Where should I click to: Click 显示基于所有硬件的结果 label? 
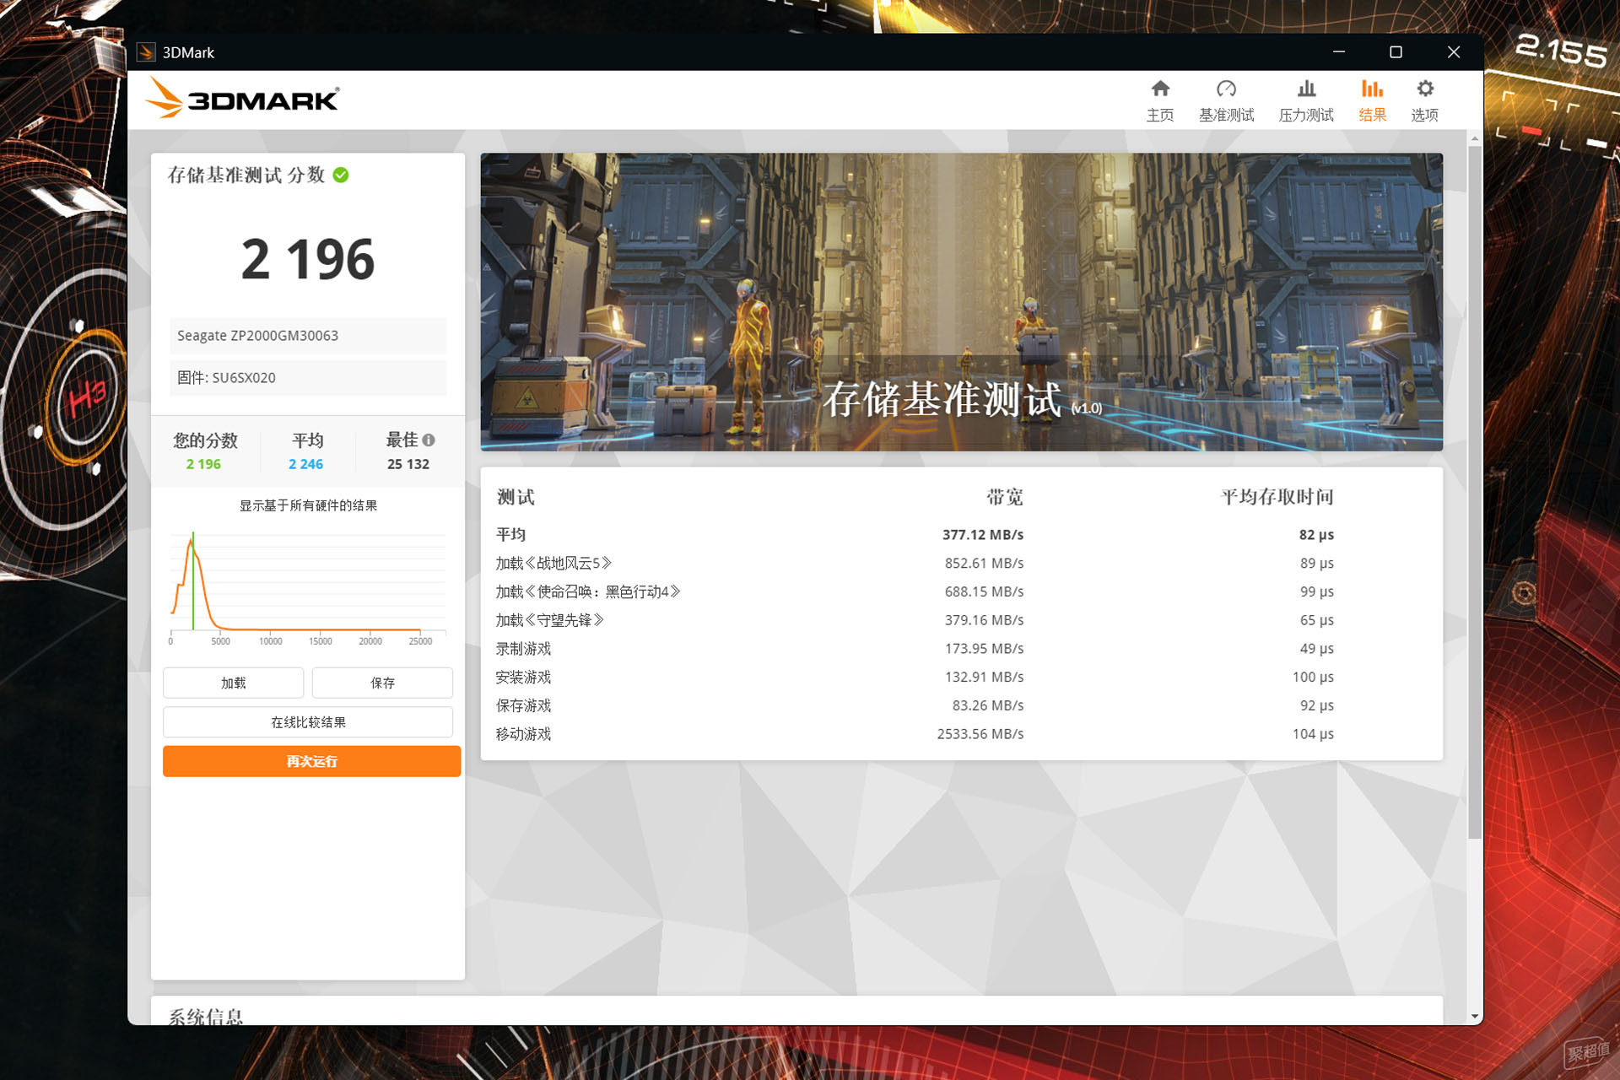308,505
